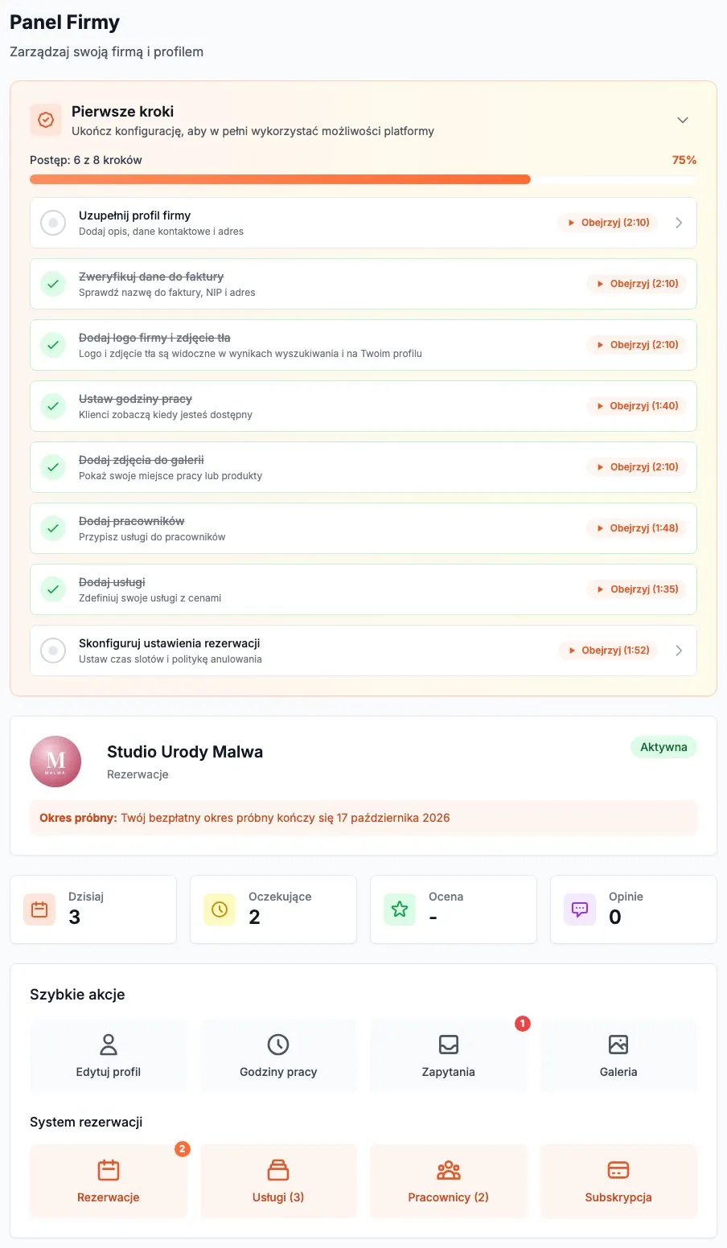Watch the Obejrzyj (1:40) working hours video
727x1248 pixels.
(636, 406)
